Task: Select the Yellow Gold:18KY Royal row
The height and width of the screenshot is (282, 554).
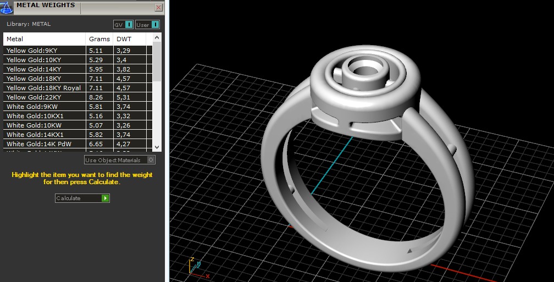Action: (x=77, y=88)
